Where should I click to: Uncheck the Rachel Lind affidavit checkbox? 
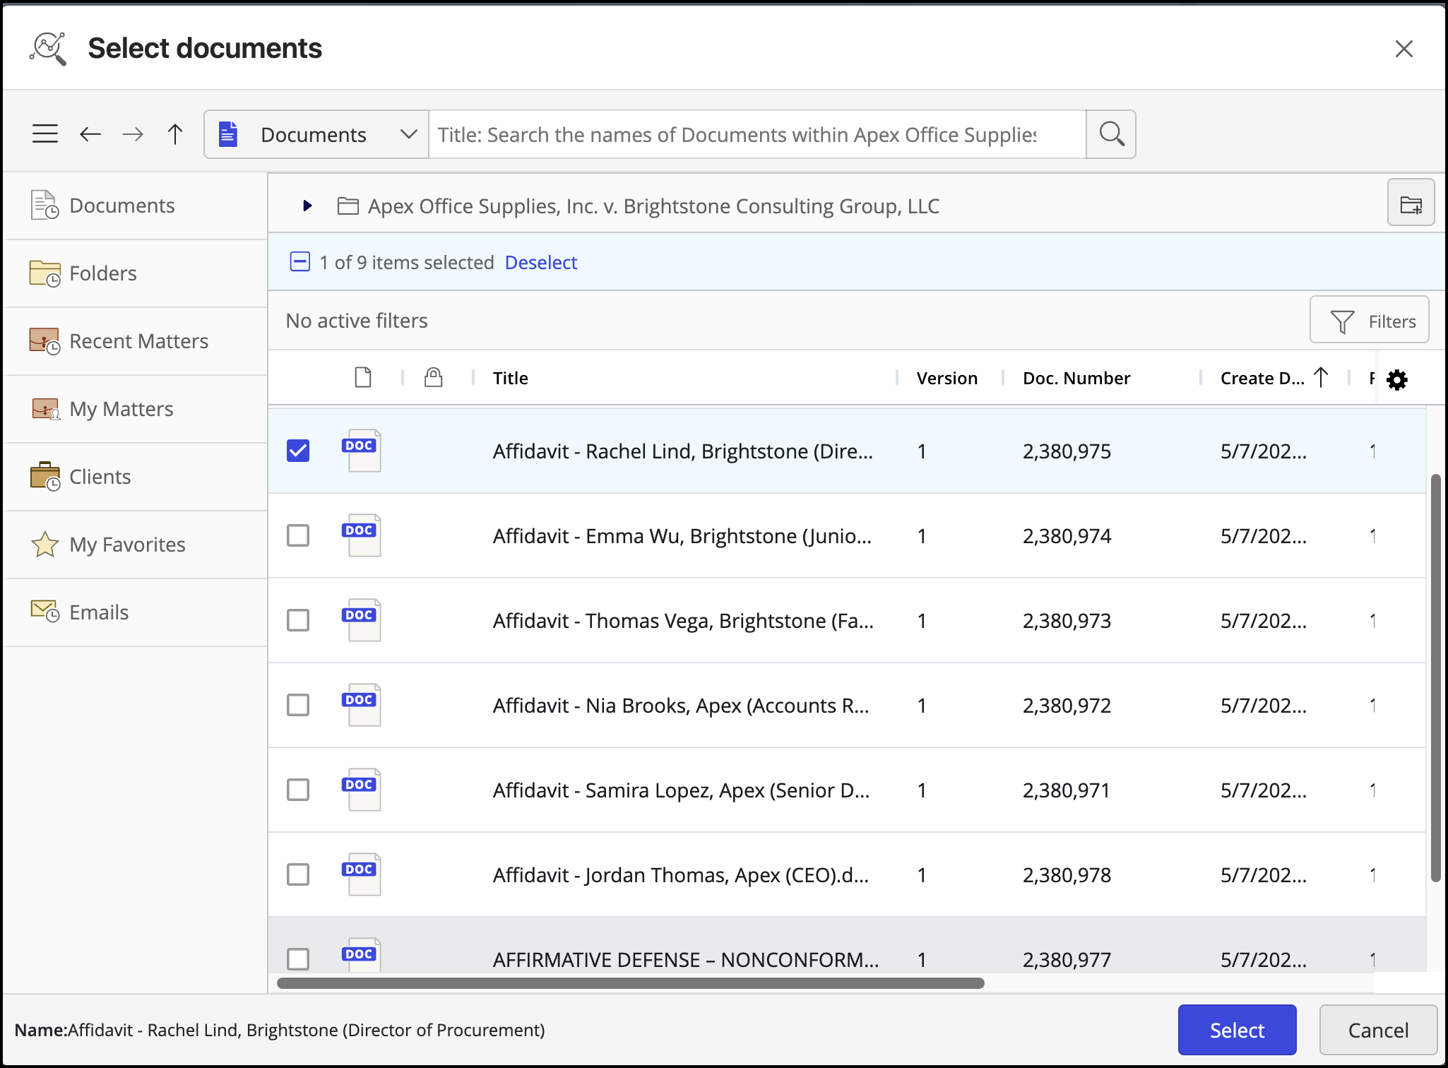298,451
